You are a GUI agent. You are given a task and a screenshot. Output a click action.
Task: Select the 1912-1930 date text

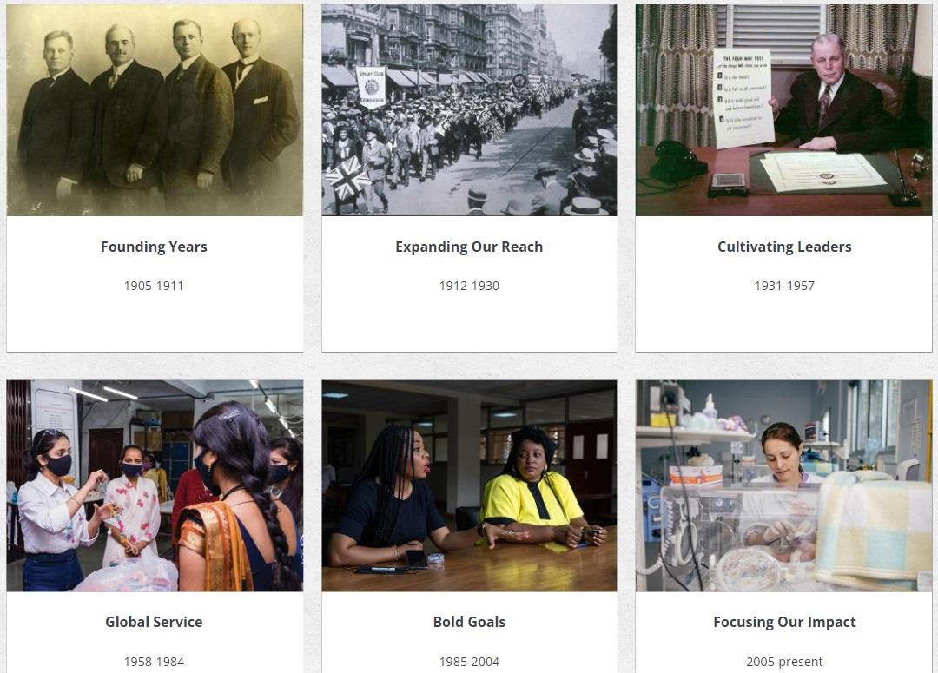(x=469, y=286)
